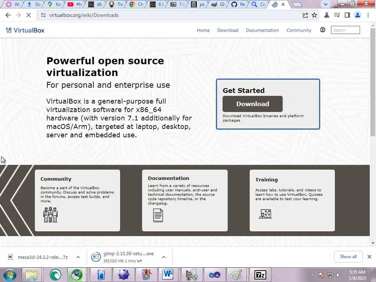Switch to the YouTube tab

tap(74, 4)
